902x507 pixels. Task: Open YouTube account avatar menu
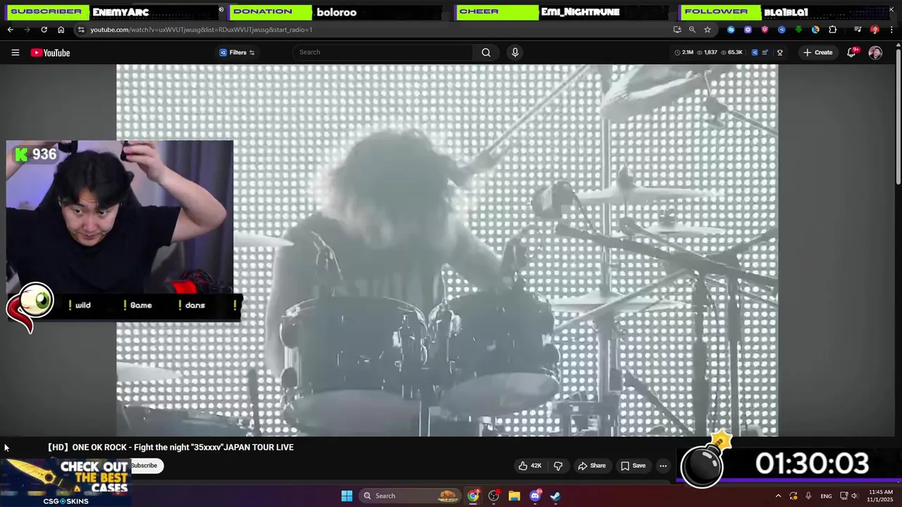pos(875,53)
